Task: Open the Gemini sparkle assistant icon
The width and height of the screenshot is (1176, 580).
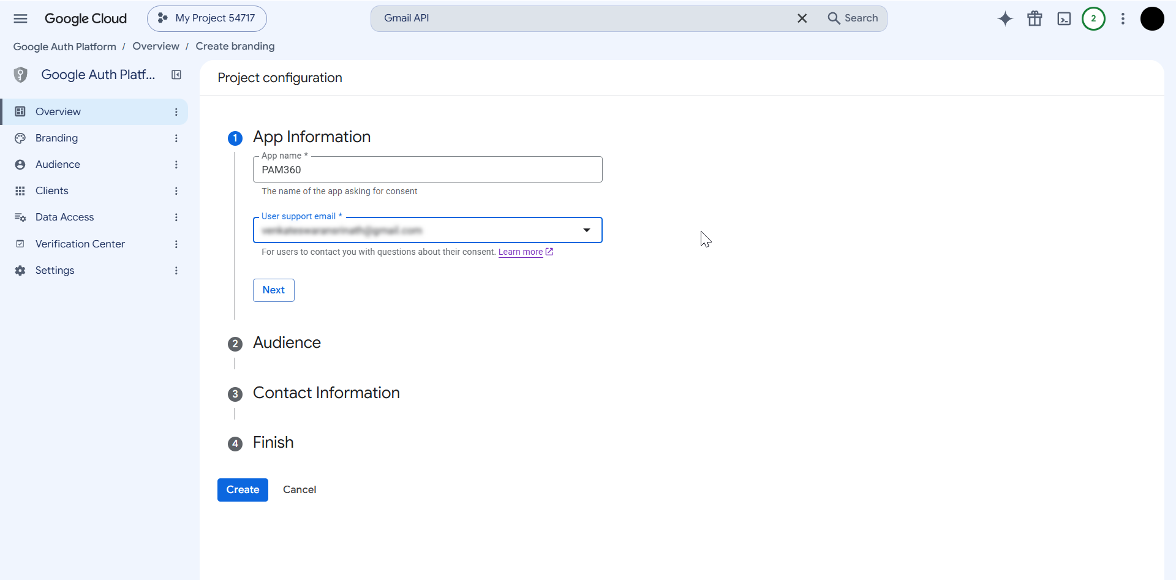Action: [1005, 19]
